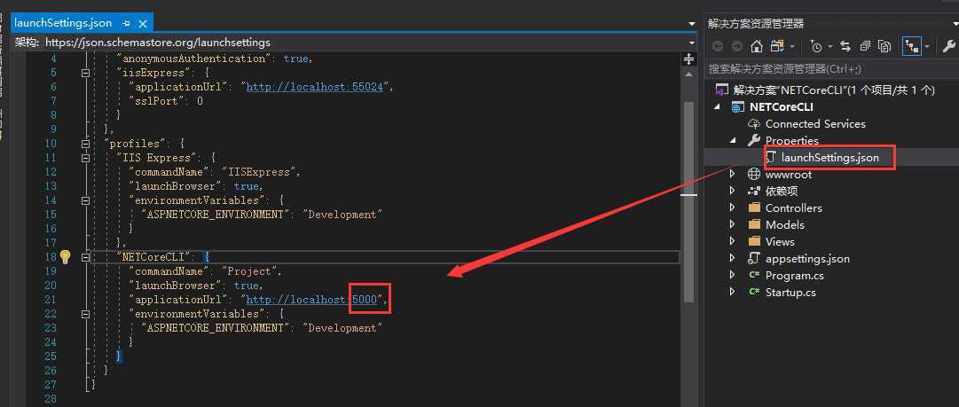This screenshot has height=407, width=959.
Task: Collapse the IIS Express block on line 11
Action: pos(86,158)
